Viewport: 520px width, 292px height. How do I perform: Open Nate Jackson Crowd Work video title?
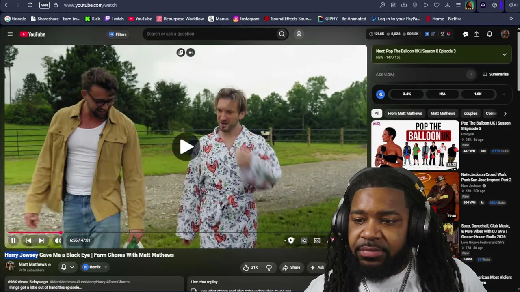click(486, 177)
